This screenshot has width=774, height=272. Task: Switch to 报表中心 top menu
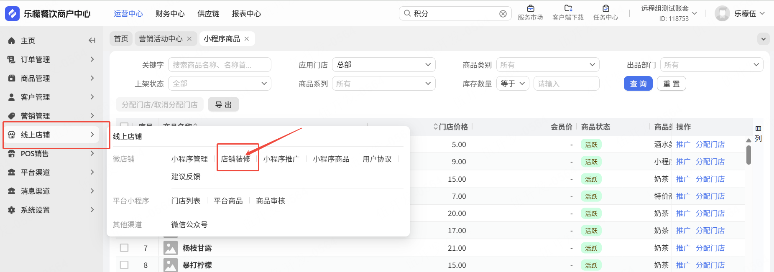[x=247, y=14]
